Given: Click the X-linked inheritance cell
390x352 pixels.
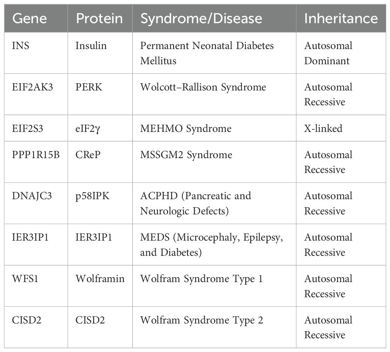Looking at the screenshot, I should click(323, 128).
